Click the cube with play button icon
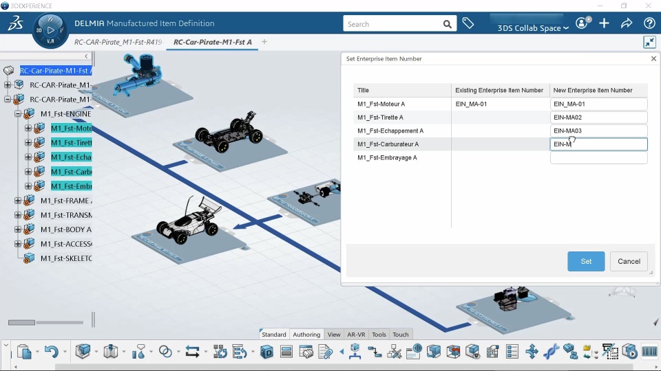 point(630,351)
